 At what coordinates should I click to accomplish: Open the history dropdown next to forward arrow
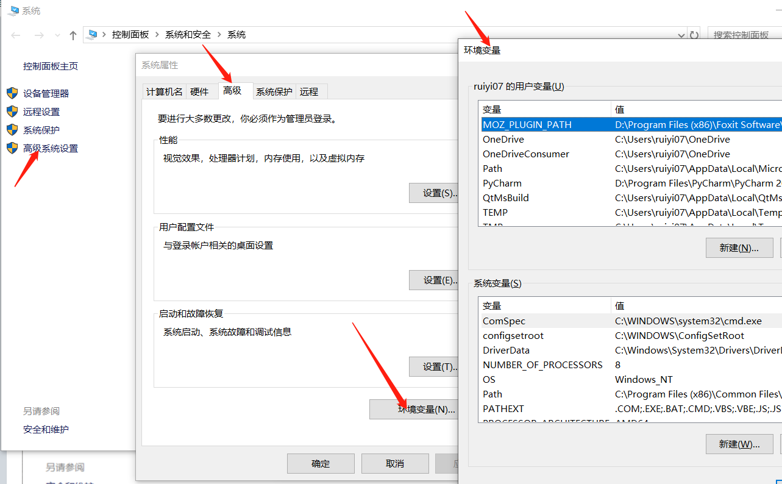pos(57,35)
